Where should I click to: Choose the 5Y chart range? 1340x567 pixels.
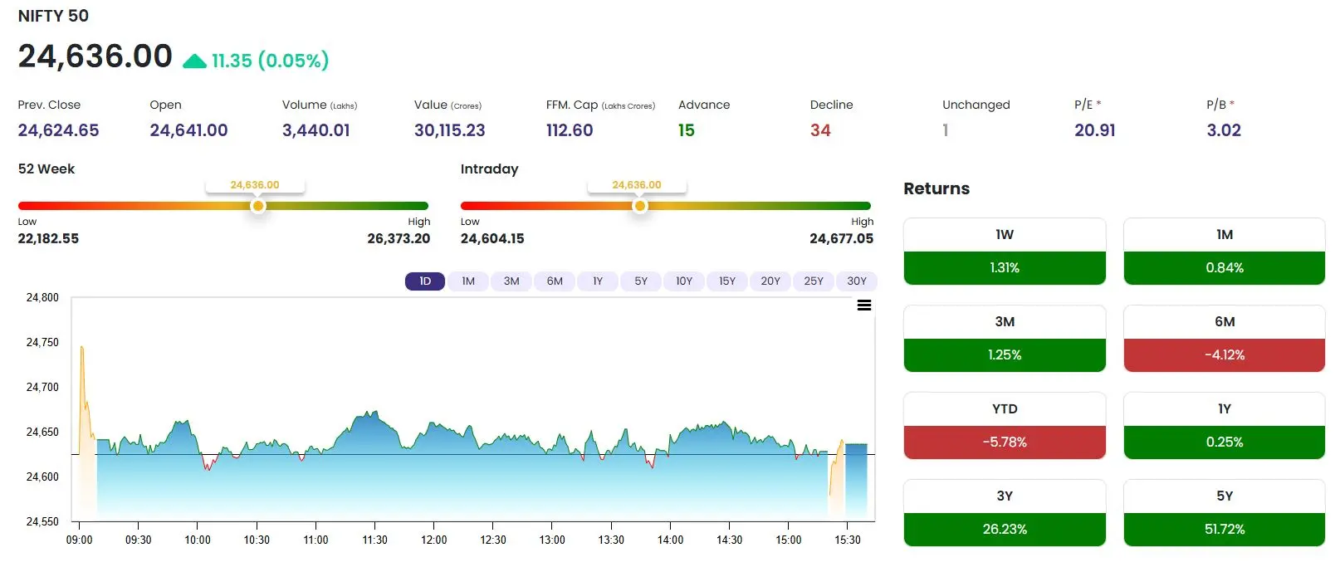(641, 281)
